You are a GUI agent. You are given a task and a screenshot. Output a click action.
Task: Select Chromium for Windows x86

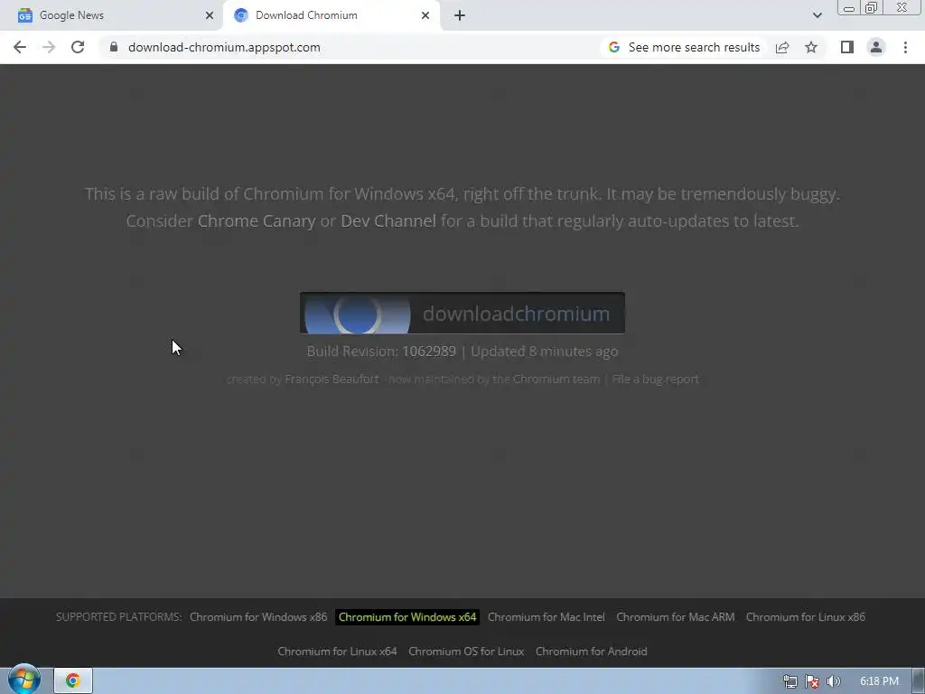point(257,616)
